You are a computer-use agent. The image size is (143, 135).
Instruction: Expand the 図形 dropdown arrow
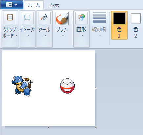[82, 35]
